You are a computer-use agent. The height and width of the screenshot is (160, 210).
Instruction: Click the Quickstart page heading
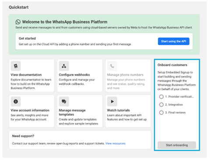(x=19, y=7)
